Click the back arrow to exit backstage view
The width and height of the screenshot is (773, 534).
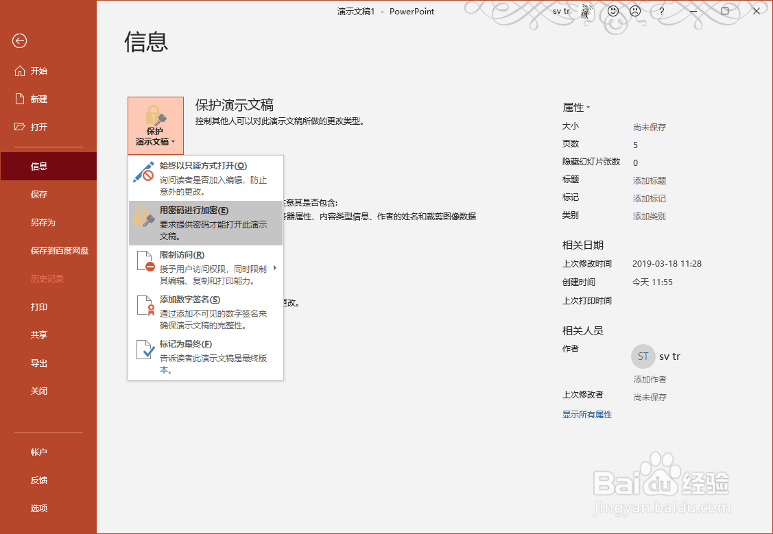[19, 42]
